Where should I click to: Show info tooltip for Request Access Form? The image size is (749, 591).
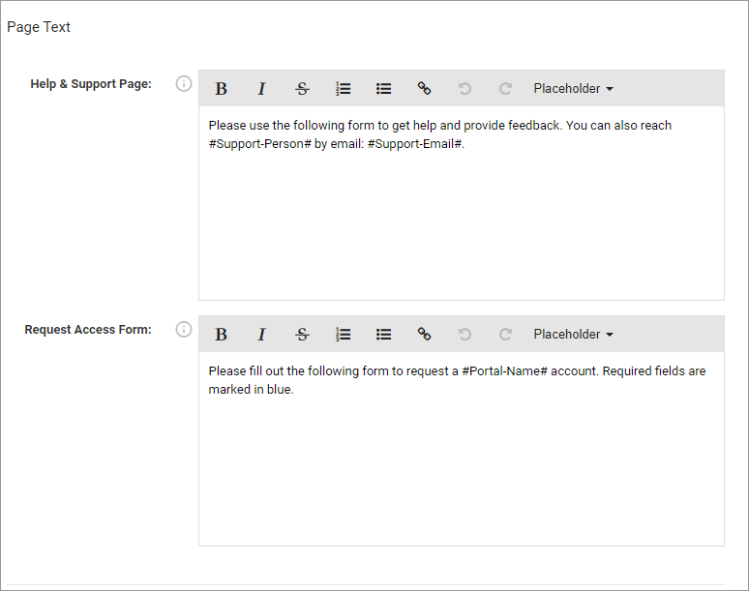click(184, 330)
